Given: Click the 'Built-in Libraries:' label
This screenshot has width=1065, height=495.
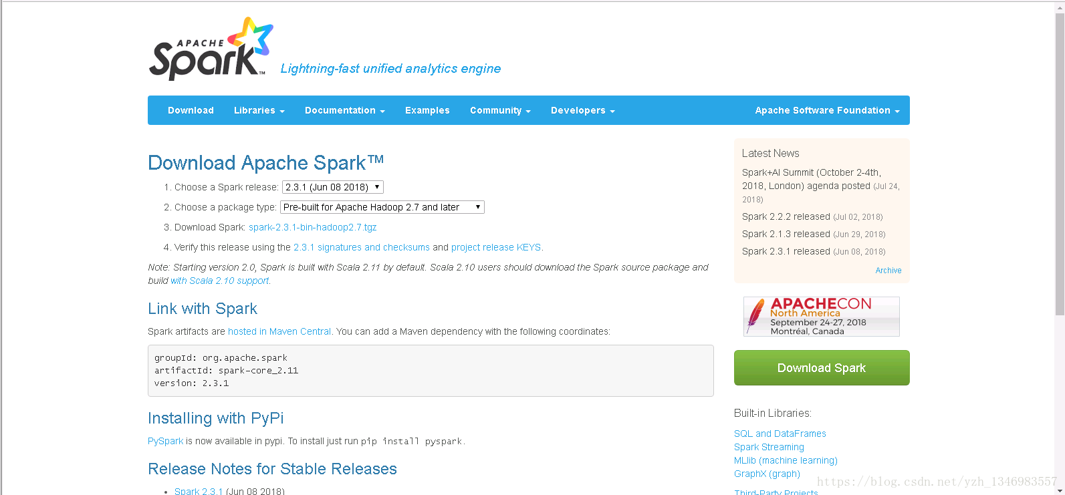Looking at the screenshot, I should coord(773,413).
